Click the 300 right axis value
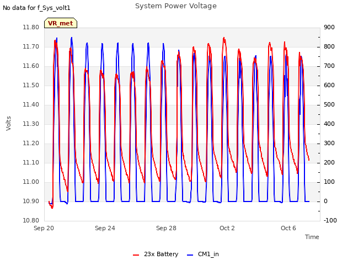This screenshot has height=265, width=353. [329, 144]
